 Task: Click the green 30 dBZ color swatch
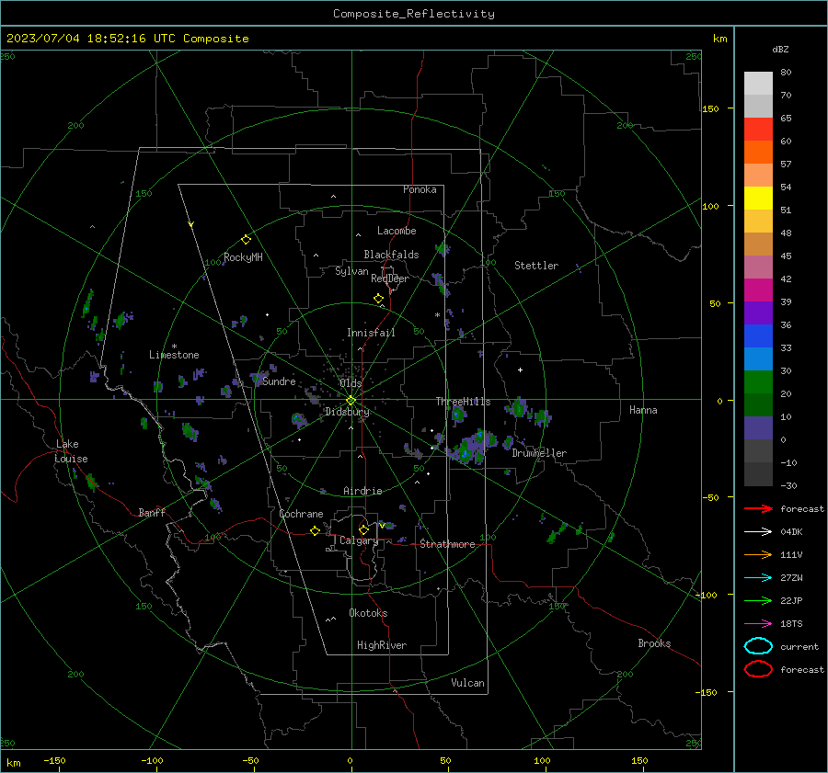point(758,382)
